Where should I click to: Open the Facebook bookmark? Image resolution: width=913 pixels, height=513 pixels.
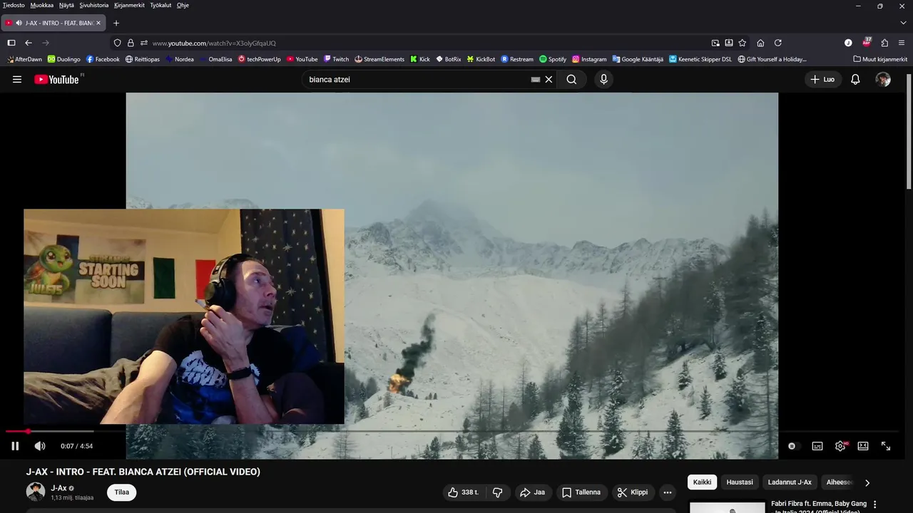103,59
